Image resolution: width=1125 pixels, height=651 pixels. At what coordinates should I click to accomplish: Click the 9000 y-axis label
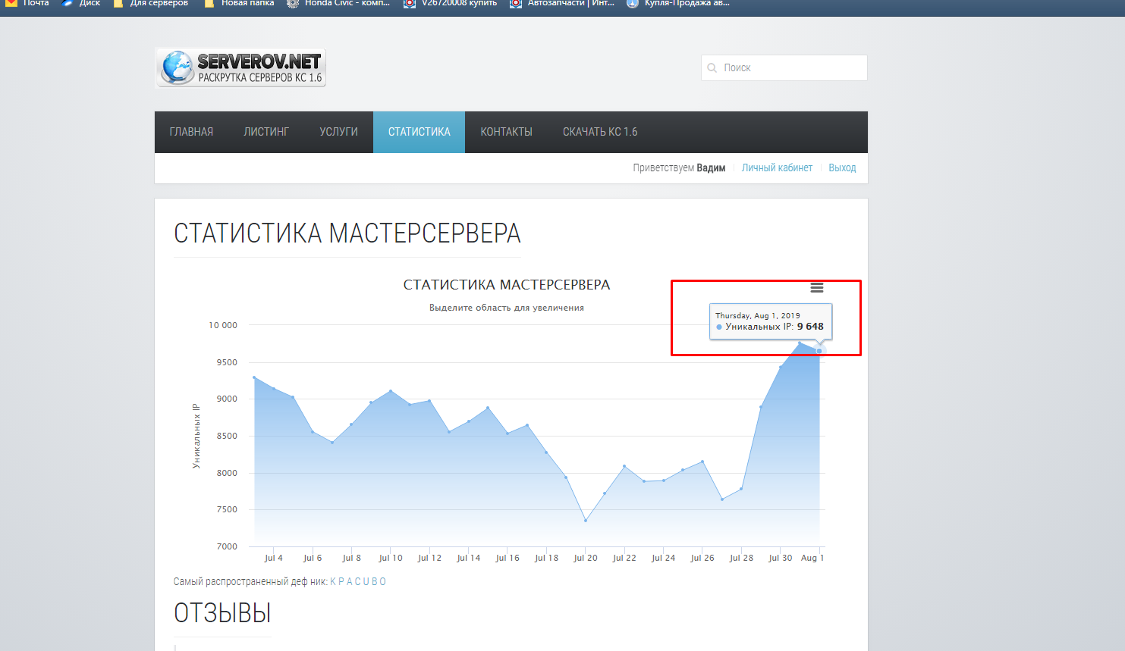pos(227,399)
